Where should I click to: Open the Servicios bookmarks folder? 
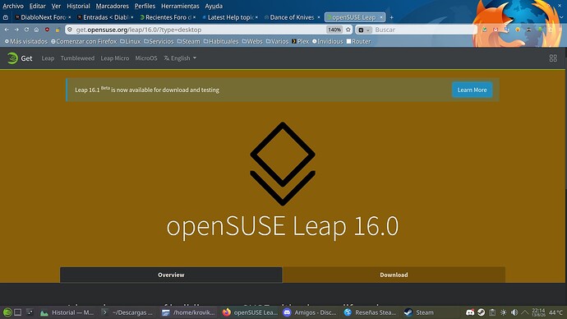pyautogui.click(x=159, y=42)
